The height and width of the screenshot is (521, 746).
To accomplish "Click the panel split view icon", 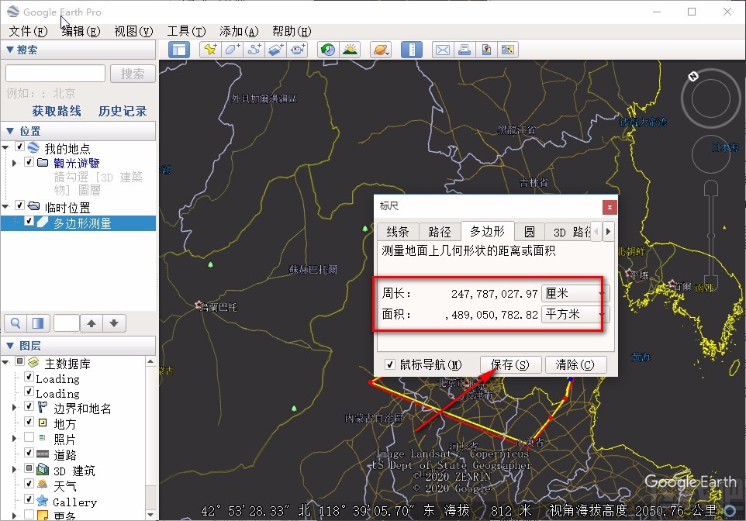I will pos(38,323).
